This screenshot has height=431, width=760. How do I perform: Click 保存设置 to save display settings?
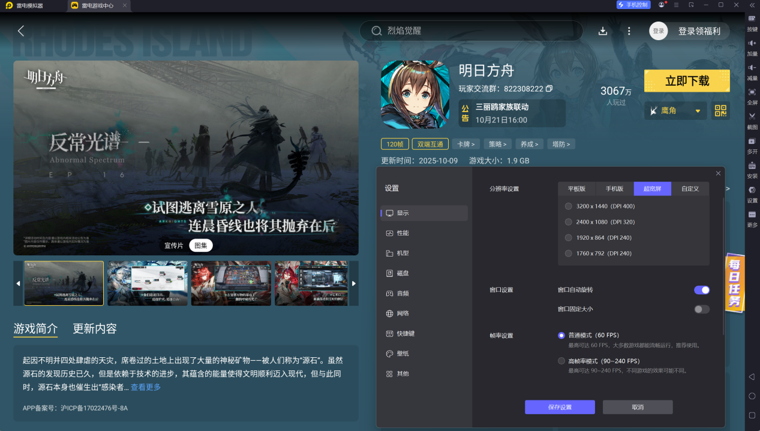[x=559, y=407]
